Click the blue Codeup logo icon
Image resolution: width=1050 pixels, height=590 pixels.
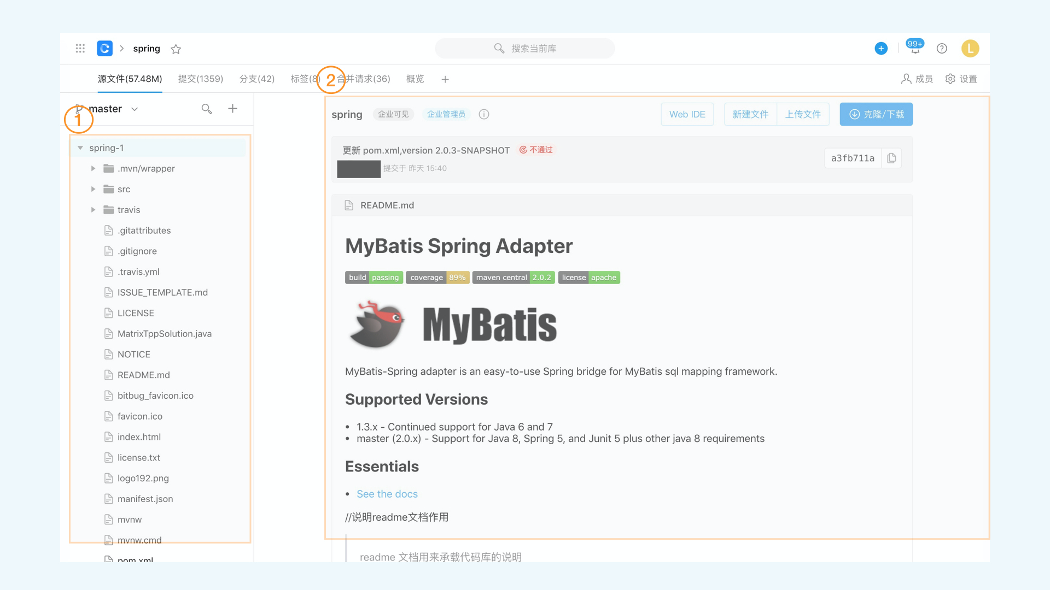pos(104,49)
